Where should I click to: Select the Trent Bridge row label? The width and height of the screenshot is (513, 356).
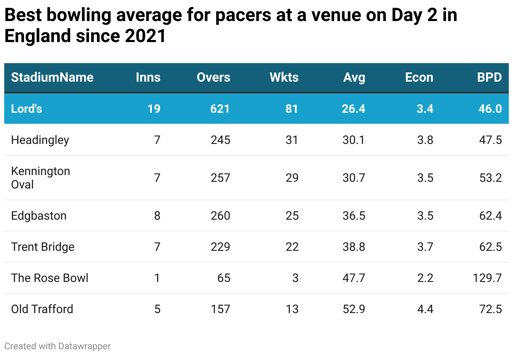click(42, 247)
